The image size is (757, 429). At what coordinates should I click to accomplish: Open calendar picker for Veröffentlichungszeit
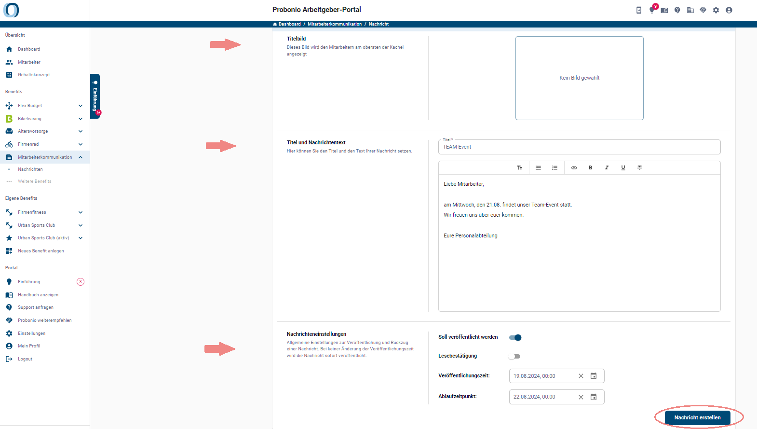[594, 376]
